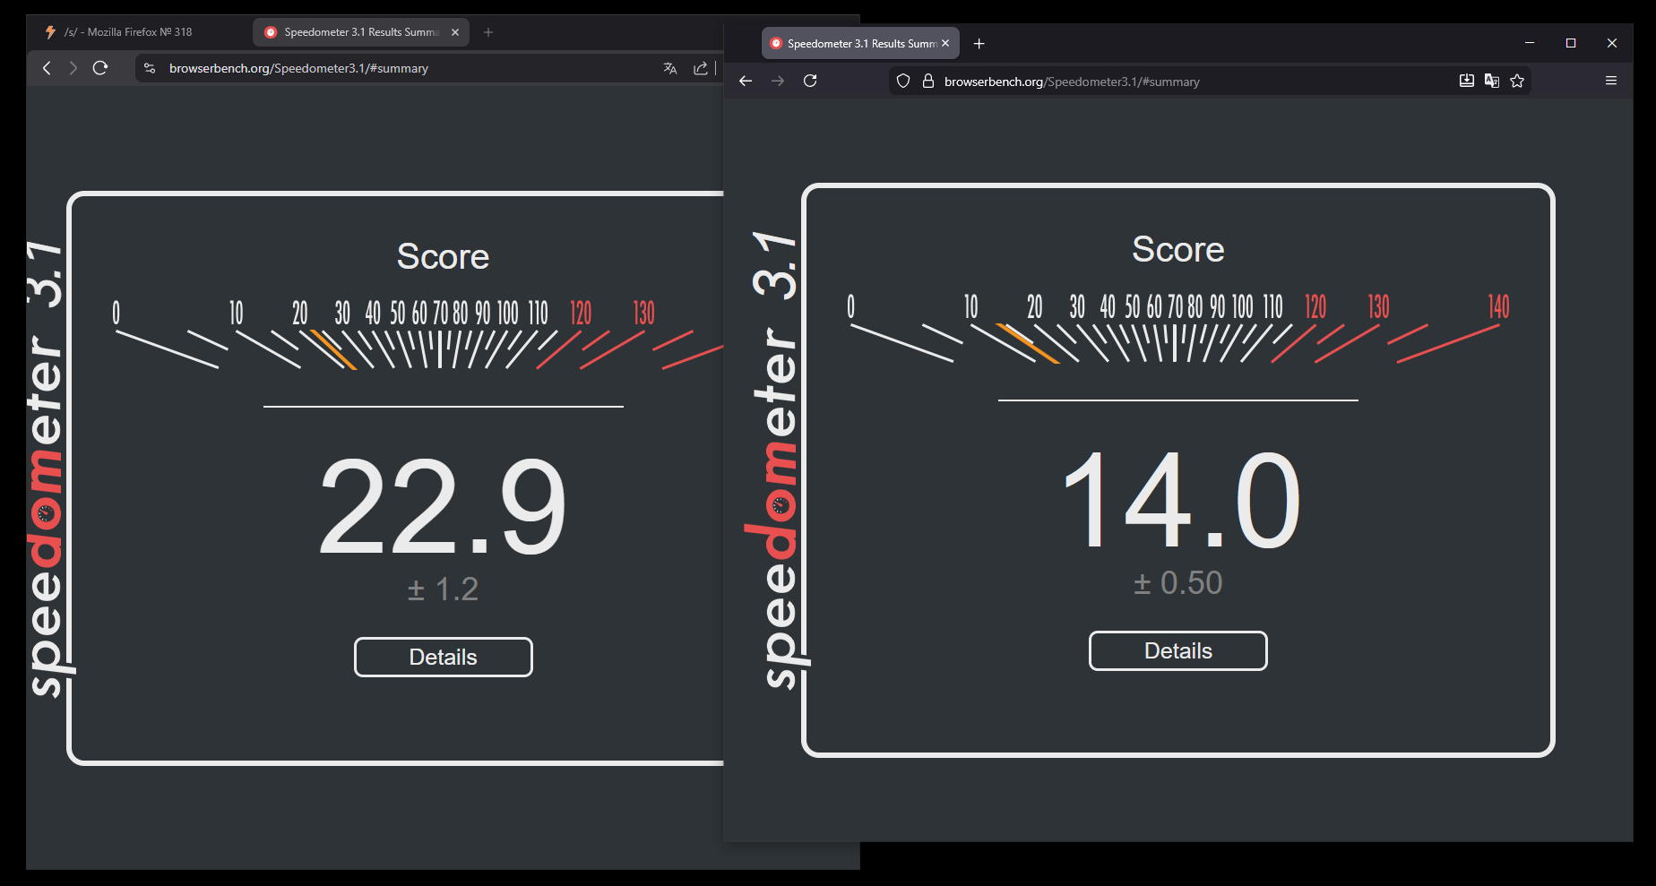Click the shield tracking protection icon
The height and width of the screenshot is (886, 1656).
903,82
